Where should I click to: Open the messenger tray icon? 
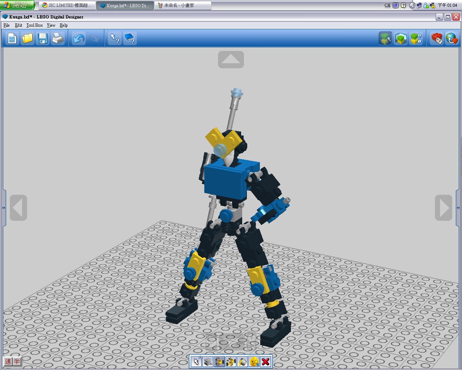426,5
